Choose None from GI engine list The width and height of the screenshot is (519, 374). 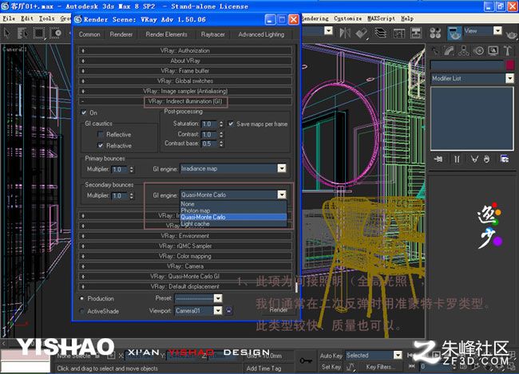pyautogui.click(x=233, y=204)
